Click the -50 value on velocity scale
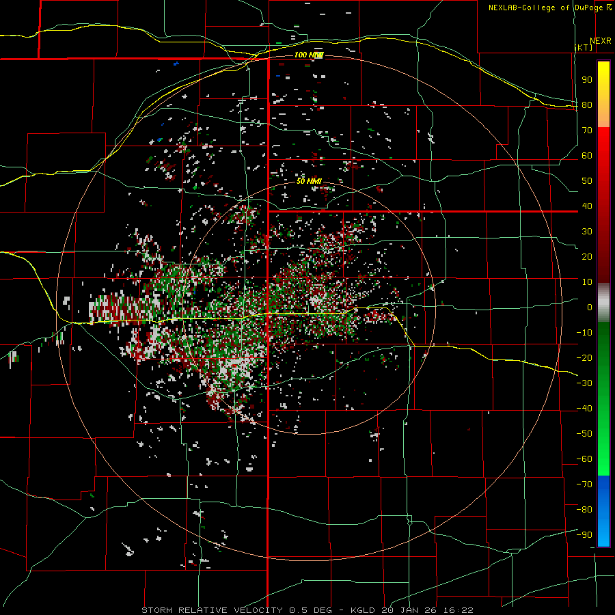Image resolution: width=615 pixels, height=615 pixels. tap(584, 434)
